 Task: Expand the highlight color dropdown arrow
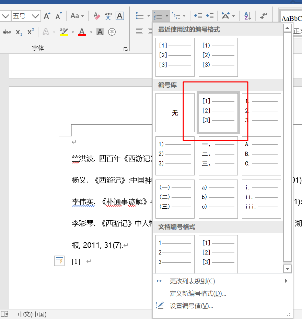pos(73,32)
